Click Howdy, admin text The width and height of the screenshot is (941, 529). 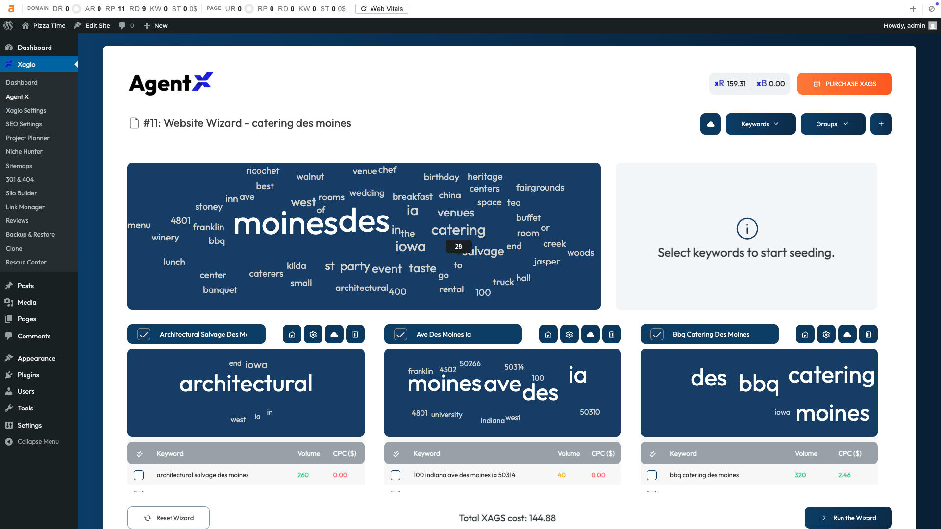click(x=904, y=25)
